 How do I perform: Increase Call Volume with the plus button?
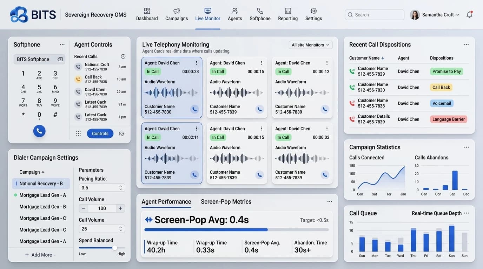pyautogui.click(x=120, y=208)
